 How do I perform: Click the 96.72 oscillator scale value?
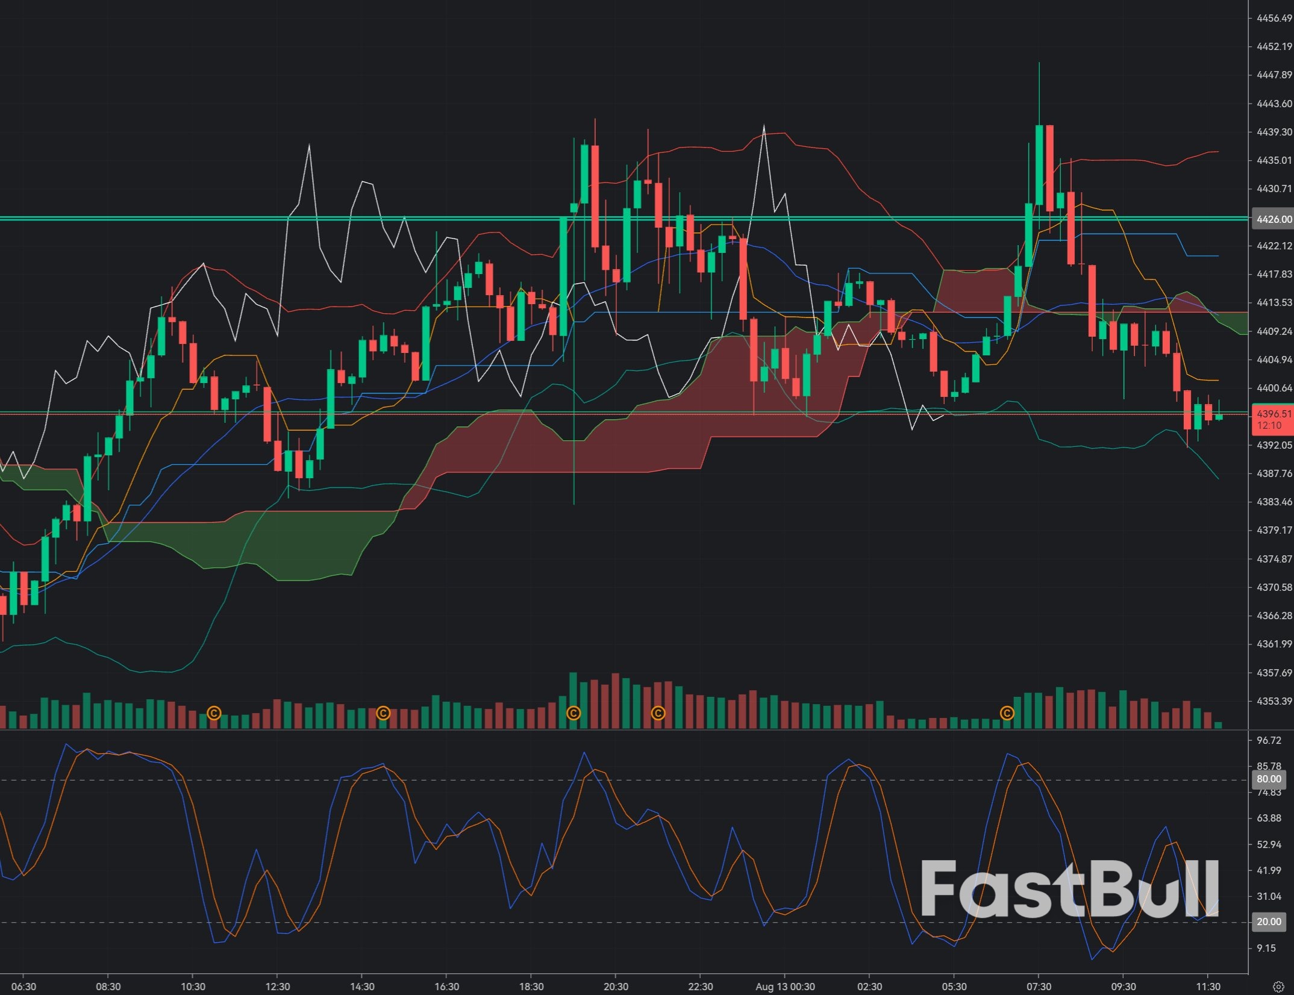[1269, 740]
